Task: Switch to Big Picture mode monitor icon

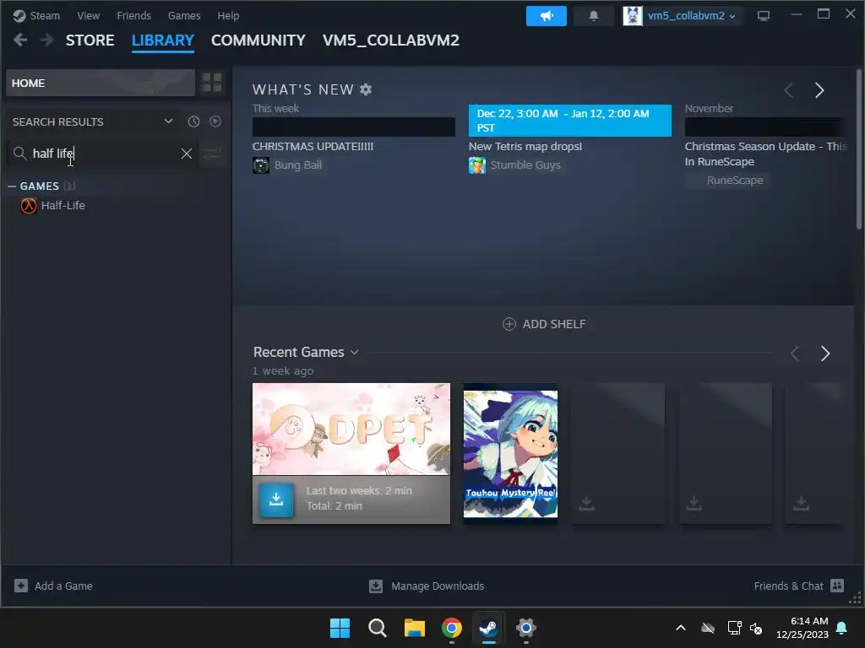Action: pyautogui.click(x=764, y=15)
